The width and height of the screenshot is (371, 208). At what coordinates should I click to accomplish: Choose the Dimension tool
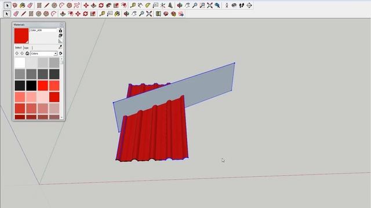pos(140,5)
